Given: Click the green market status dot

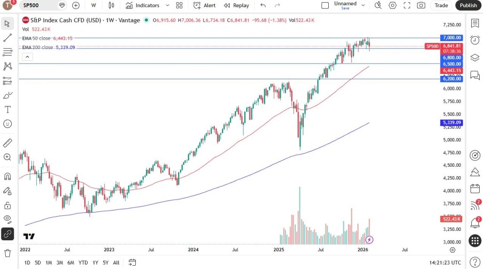Looking at the screenshot, I should point(146,20).
